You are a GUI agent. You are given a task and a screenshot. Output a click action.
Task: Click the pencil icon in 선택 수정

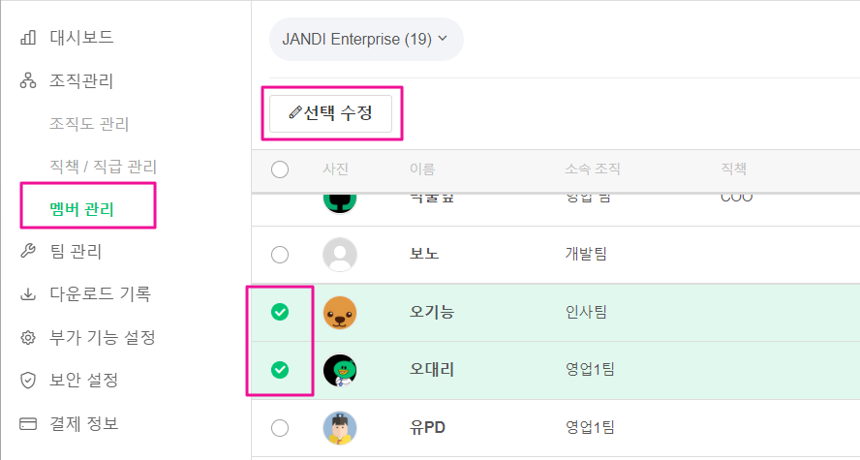point(295,112)
